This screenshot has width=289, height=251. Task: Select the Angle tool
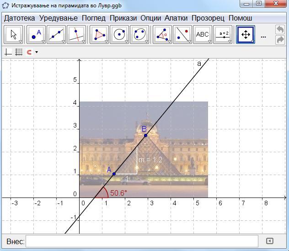click(162, 35)
